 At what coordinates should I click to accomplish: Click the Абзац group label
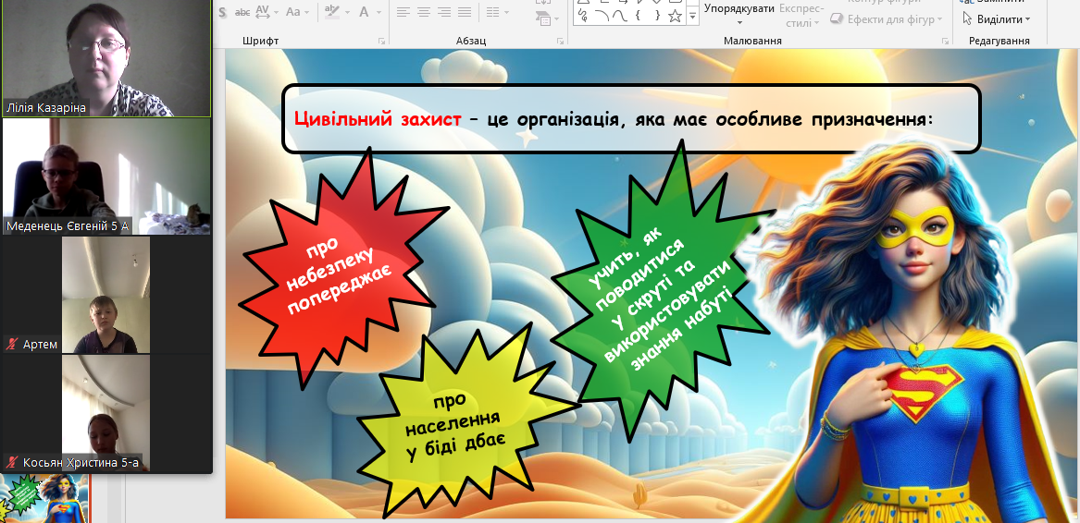[471, 42]
